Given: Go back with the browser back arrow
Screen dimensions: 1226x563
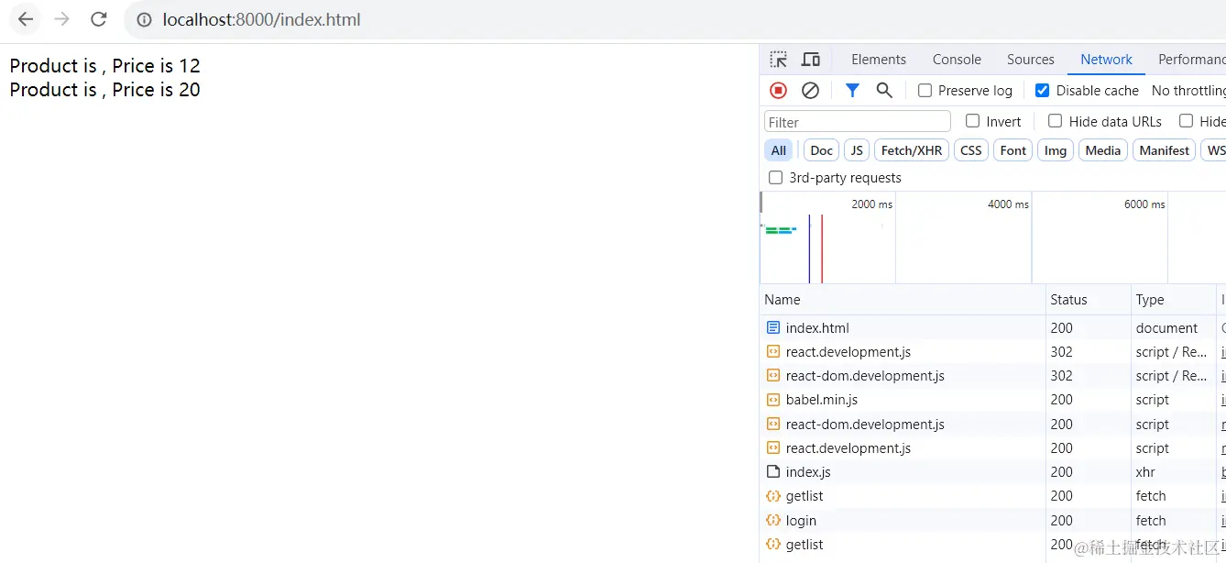Looking at the screenshot, I should click(26, 19).
